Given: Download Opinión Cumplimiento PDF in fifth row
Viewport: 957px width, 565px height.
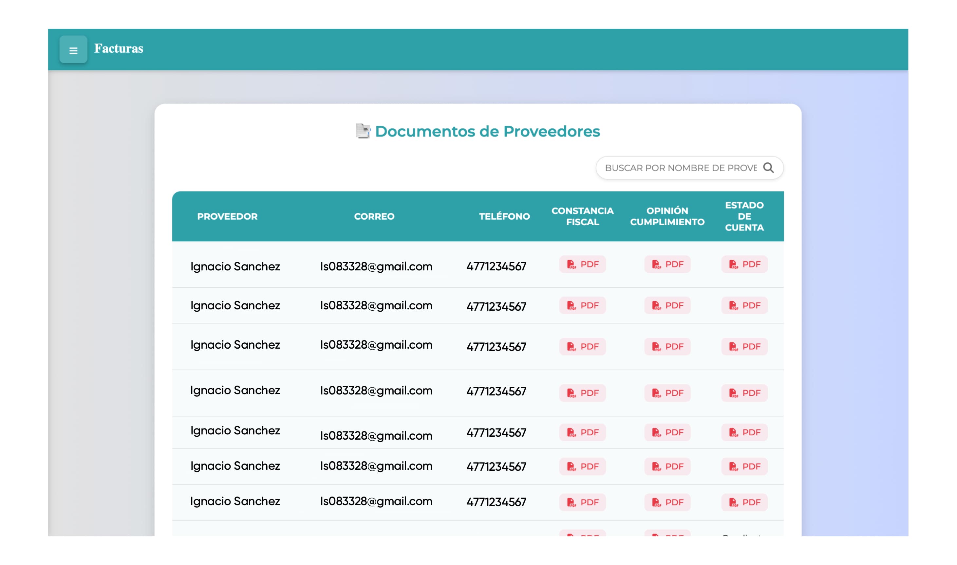Looking at the screenshot, I should click(x=667, y=432).
